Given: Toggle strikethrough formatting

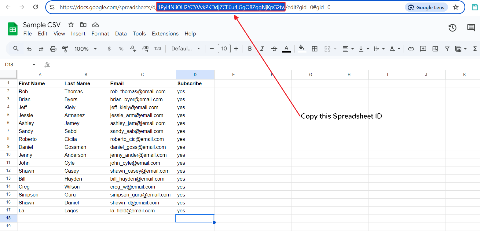Looking at the screenshot, I should coord(274,49).
